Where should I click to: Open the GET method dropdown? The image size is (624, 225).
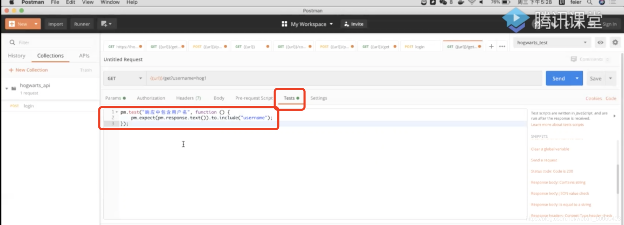click(124, 78)
